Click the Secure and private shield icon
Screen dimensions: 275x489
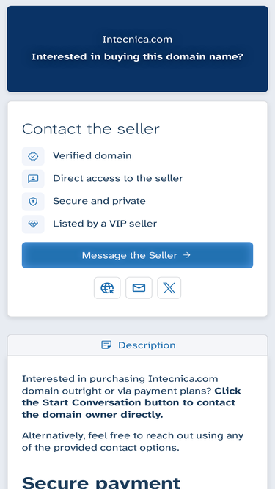33,202
